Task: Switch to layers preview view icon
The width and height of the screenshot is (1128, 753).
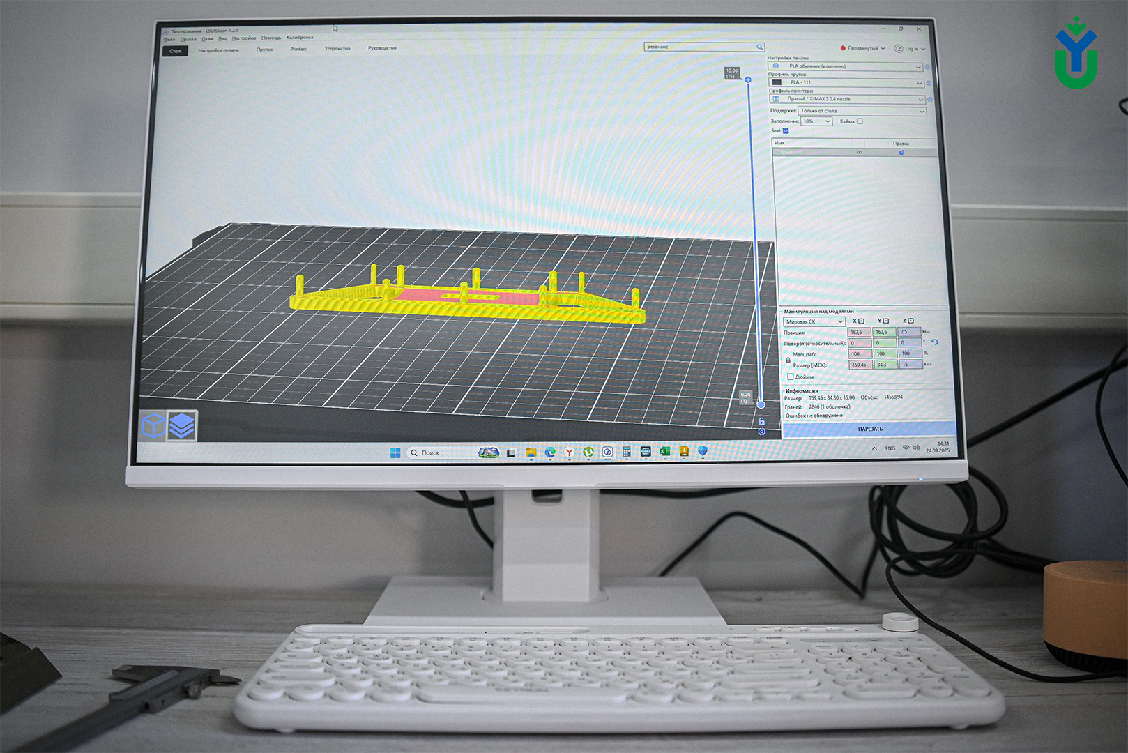Action: pos(182,425)
